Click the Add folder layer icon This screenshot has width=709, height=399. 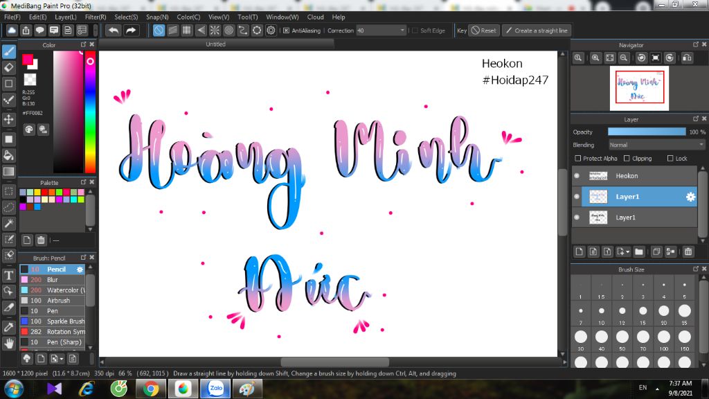pos(639,251)
